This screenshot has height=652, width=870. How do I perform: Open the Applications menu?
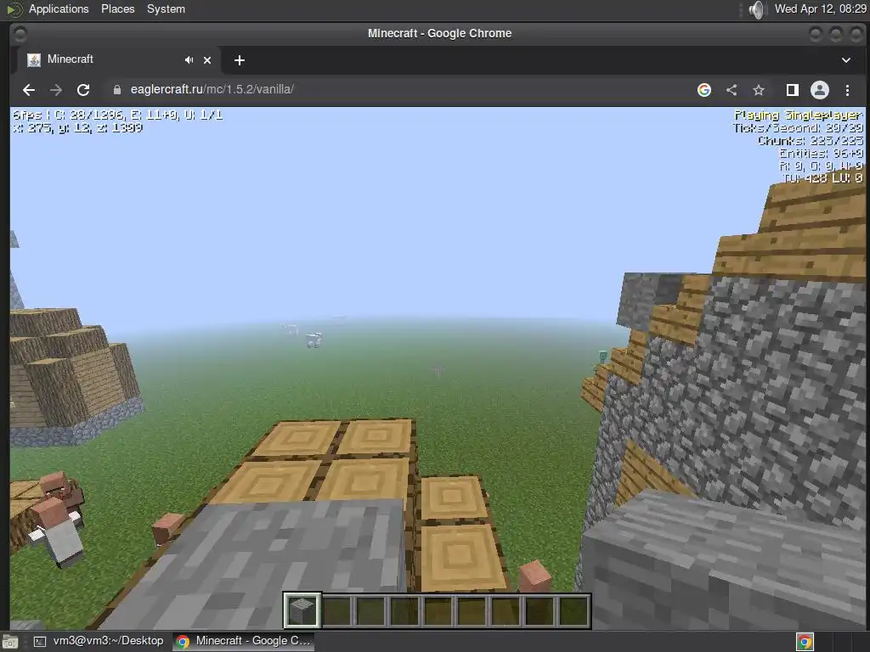click(59, 8)
